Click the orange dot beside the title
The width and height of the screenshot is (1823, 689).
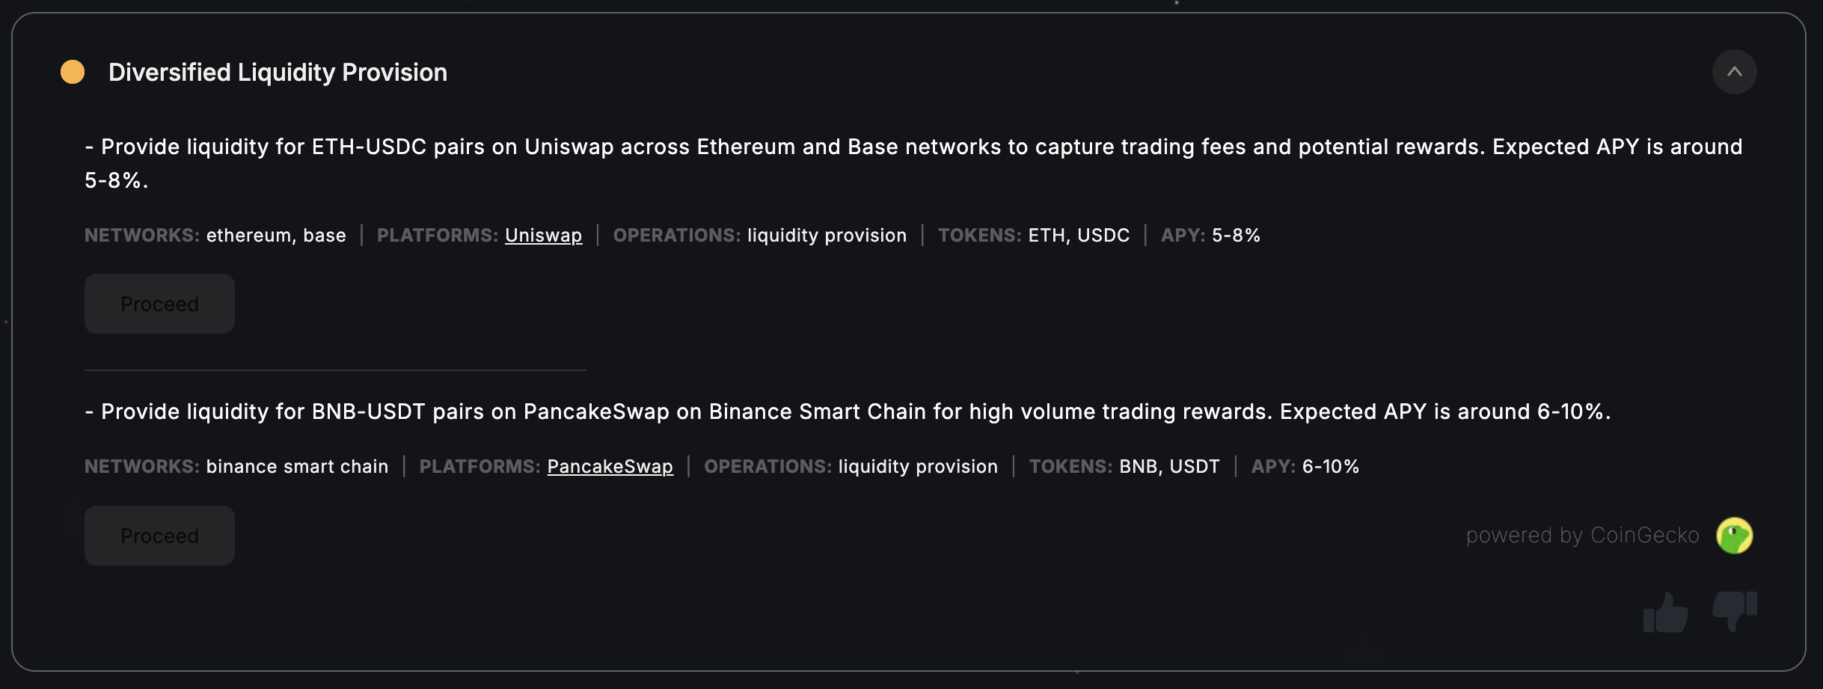73,72
